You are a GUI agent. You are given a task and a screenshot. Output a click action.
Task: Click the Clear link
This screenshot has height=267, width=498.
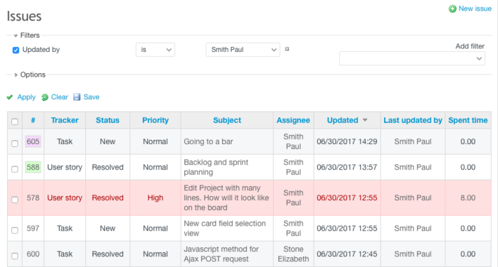59,97
